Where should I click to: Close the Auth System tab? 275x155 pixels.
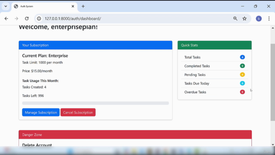[73, 6]
